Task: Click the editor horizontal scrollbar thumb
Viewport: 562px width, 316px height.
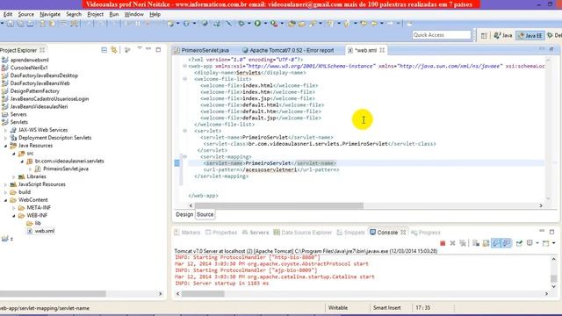Action: 279,205
